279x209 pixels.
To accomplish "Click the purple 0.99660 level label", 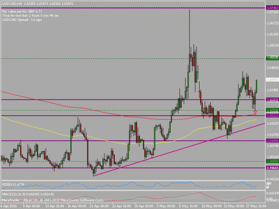I will coord(272,168).
